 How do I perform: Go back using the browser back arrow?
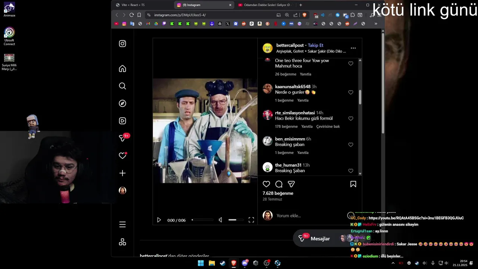(117, 15)
